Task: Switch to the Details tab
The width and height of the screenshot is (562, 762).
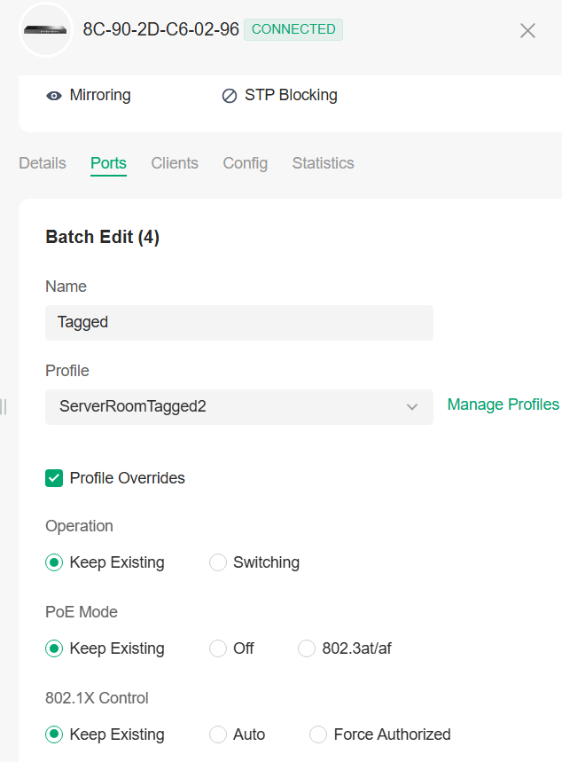Action: tap(43, 163)
